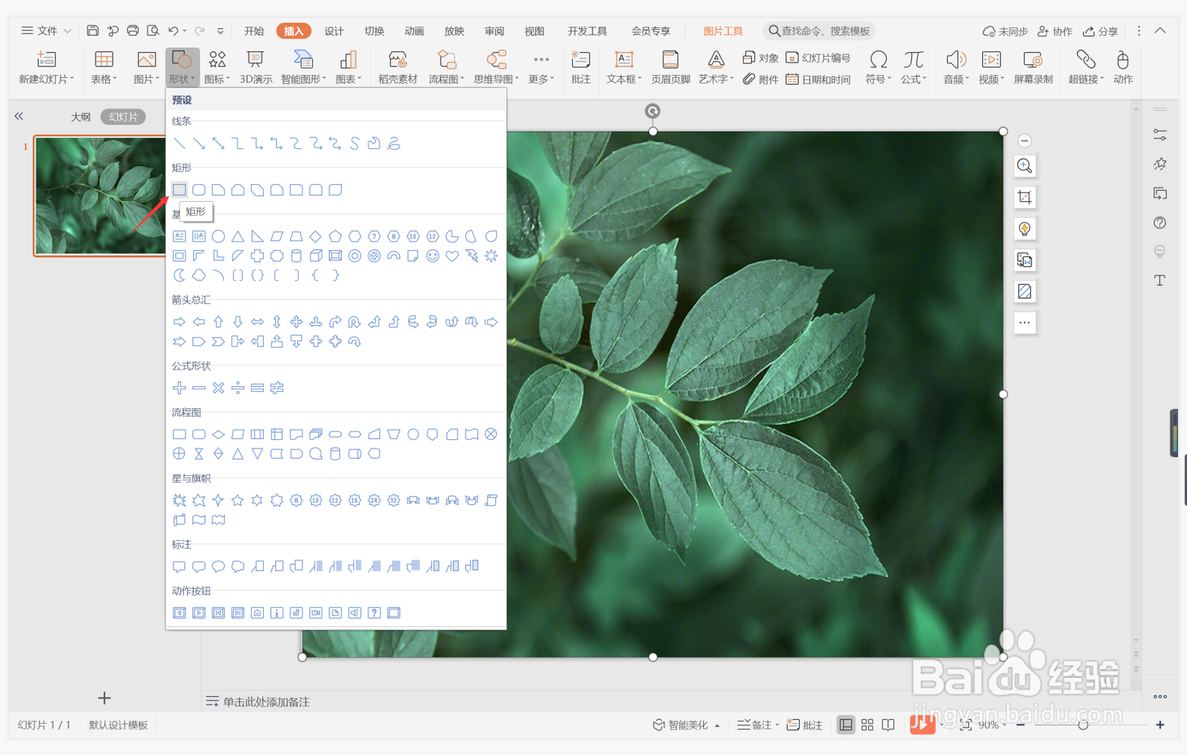Pick the five-point star shape

[238, 500]
